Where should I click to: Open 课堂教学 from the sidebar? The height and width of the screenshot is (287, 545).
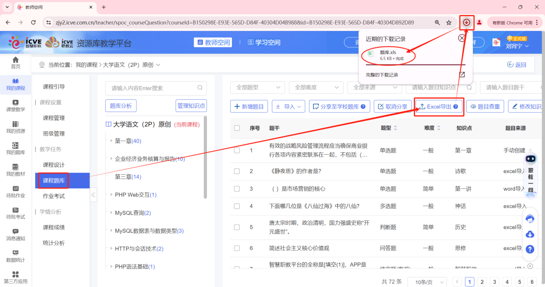[x=15, y=104]
